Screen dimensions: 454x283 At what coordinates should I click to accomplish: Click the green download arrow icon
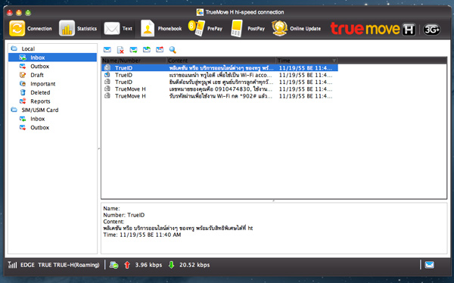tap(172, 265)
